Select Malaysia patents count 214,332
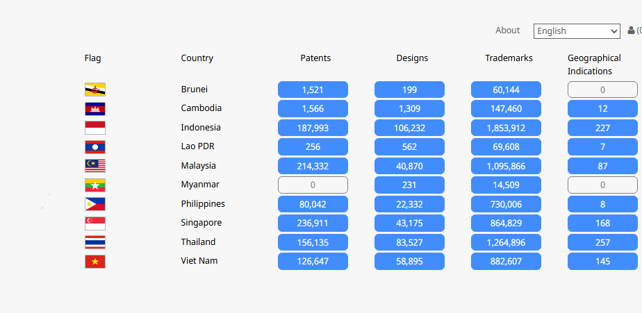Screen dimensions: 642x313 [313, 166]
